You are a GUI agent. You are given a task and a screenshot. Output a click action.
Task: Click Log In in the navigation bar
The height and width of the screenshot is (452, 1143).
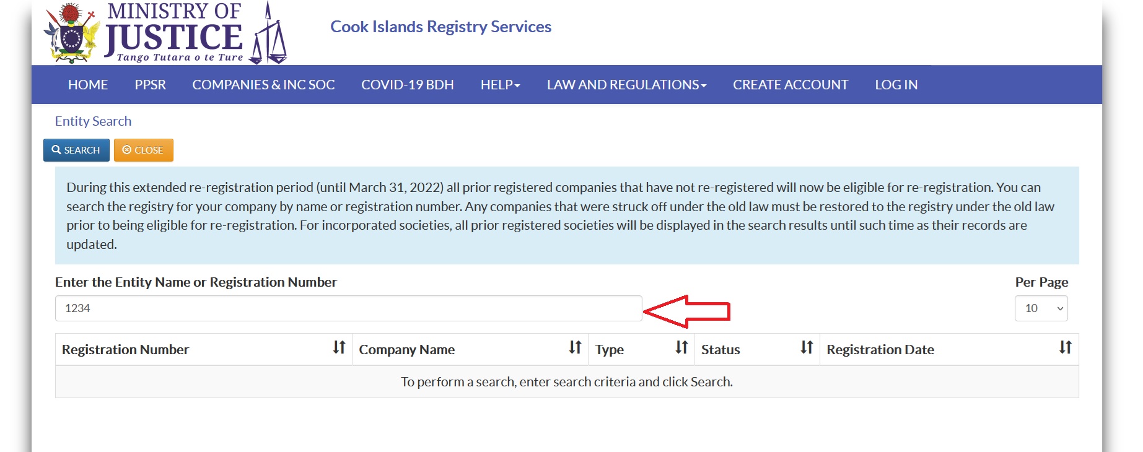[x=896, y=85]
